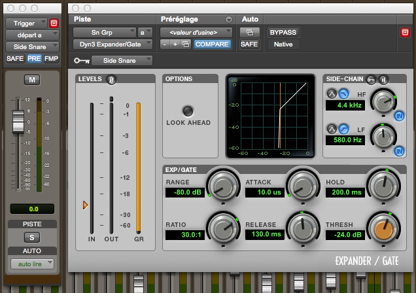Click the 200.0 ms hold field
The width and height of the screenshot is (416, 293).
[x=345, y=192]
